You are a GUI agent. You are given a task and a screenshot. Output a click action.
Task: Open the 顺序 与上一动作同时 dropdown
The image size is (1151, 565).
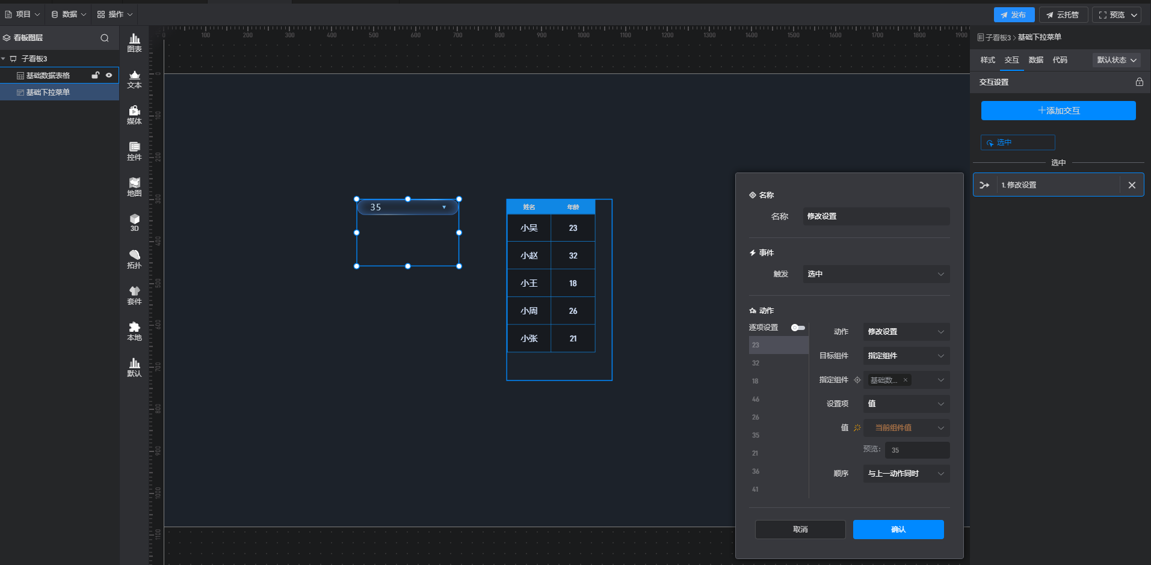906,474
